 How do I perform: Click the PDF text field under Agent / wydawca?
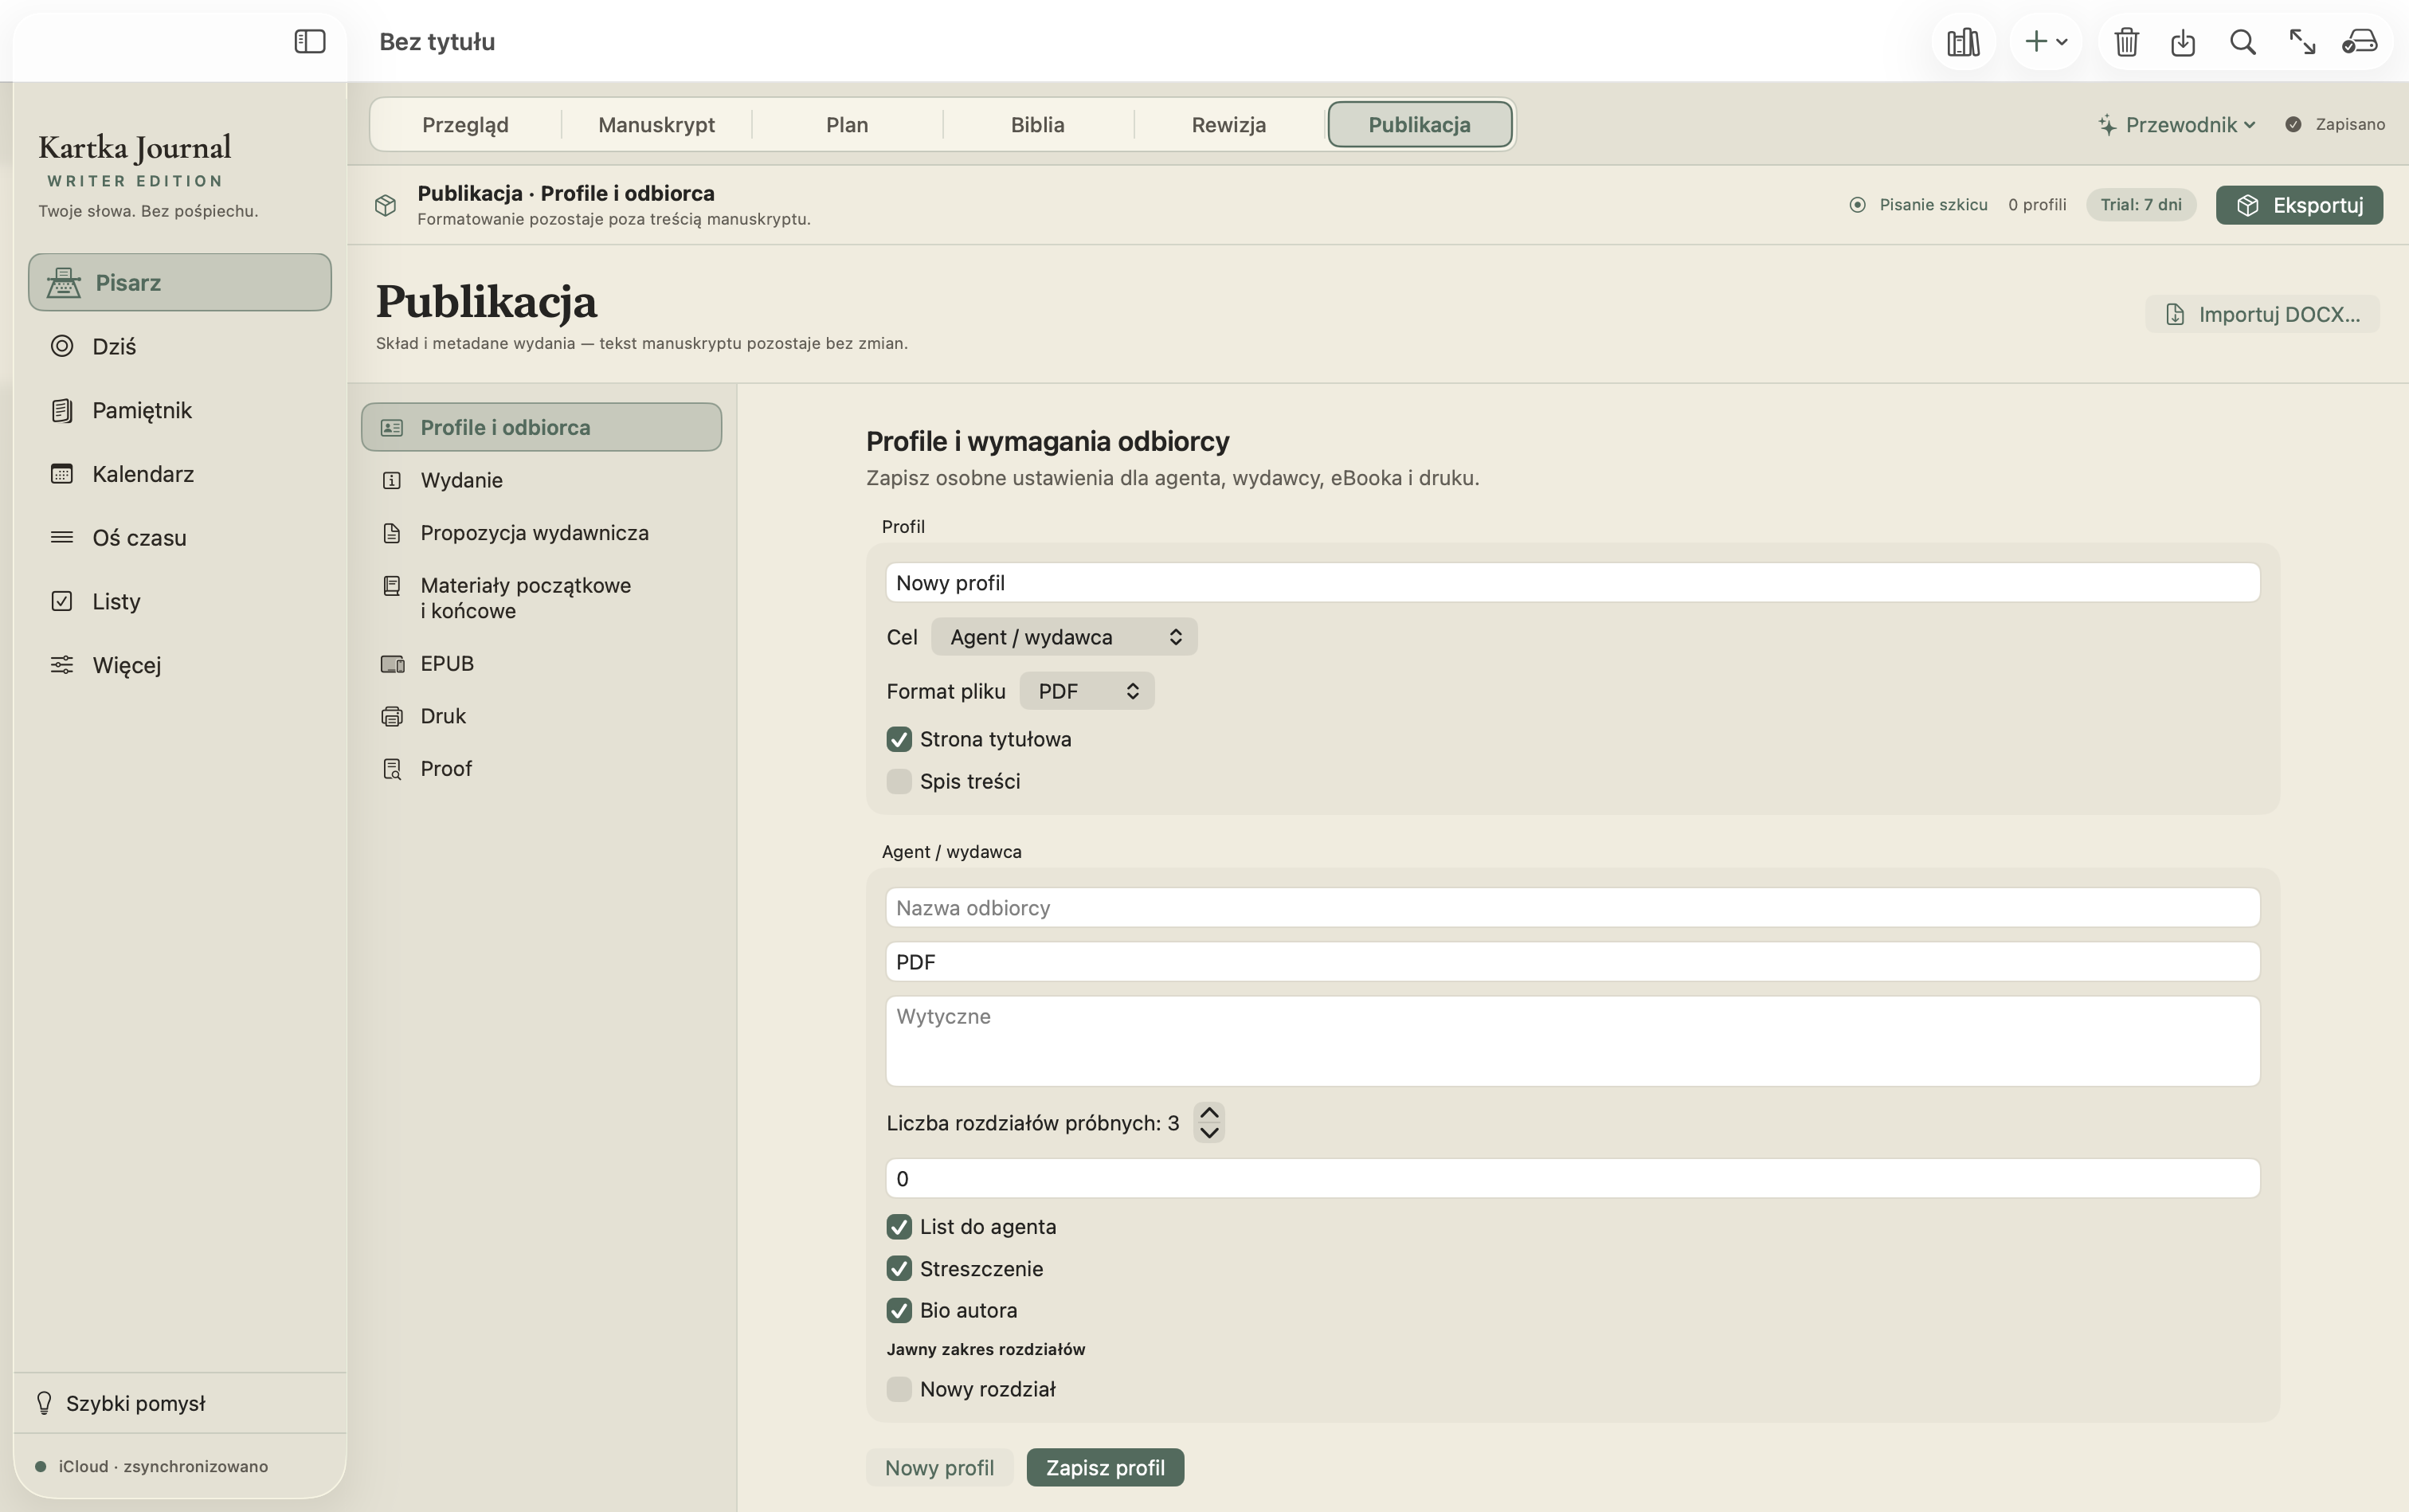point(1572,962)
